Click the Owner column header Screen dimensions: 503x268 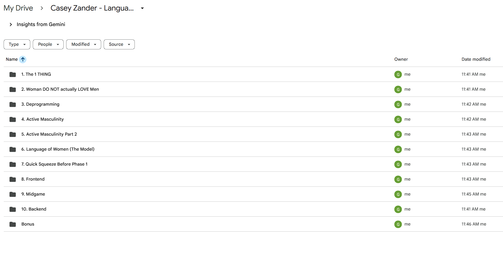(x=401, y=59)
